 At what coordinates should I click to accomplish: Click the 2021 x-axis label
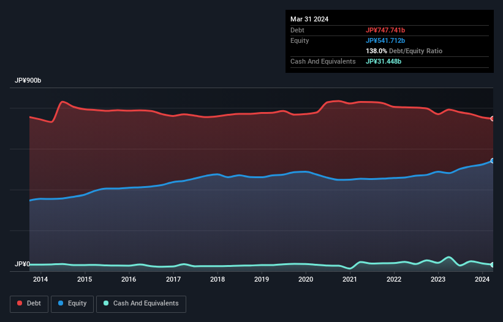click(350, 279)
